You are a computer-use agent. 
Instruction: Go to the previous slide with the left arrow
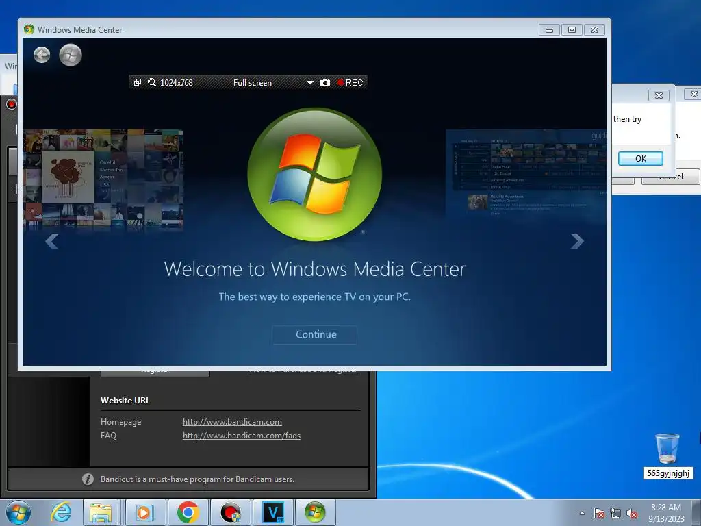(52, 242)
